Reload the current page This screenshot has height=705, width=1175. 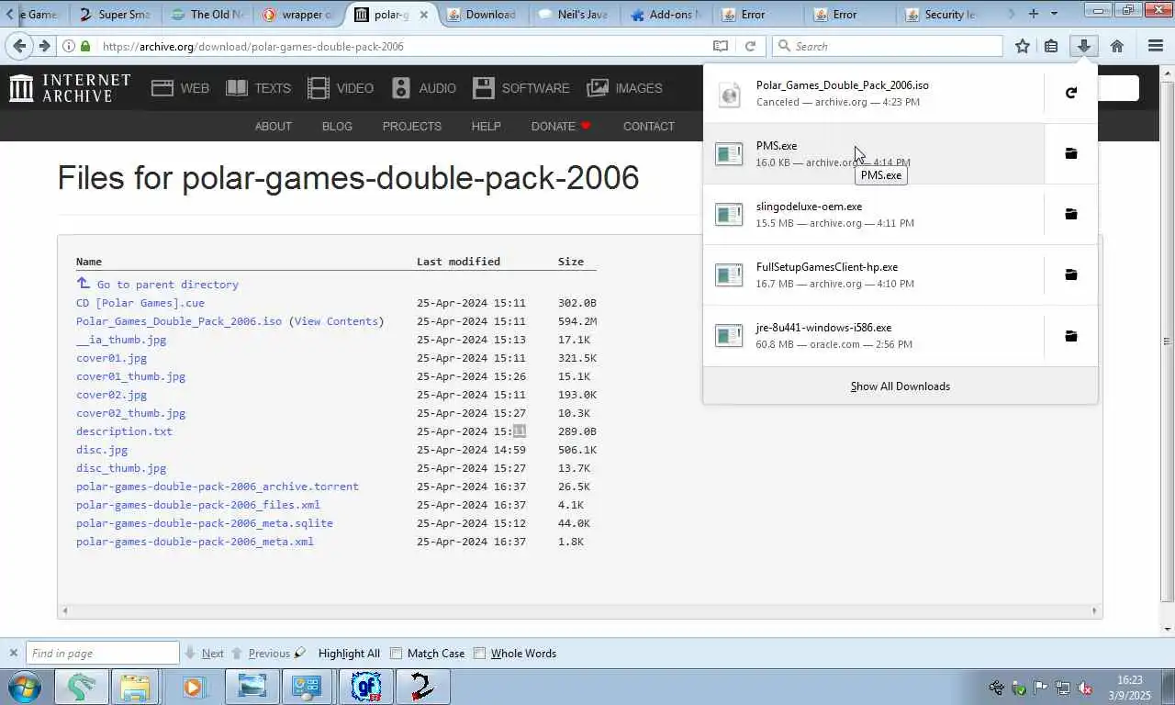(750, 46)
